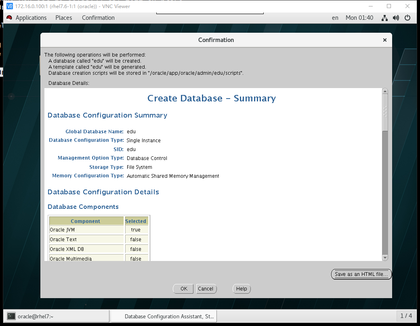Close the Confirmation dialog with X

click(384, 40)
